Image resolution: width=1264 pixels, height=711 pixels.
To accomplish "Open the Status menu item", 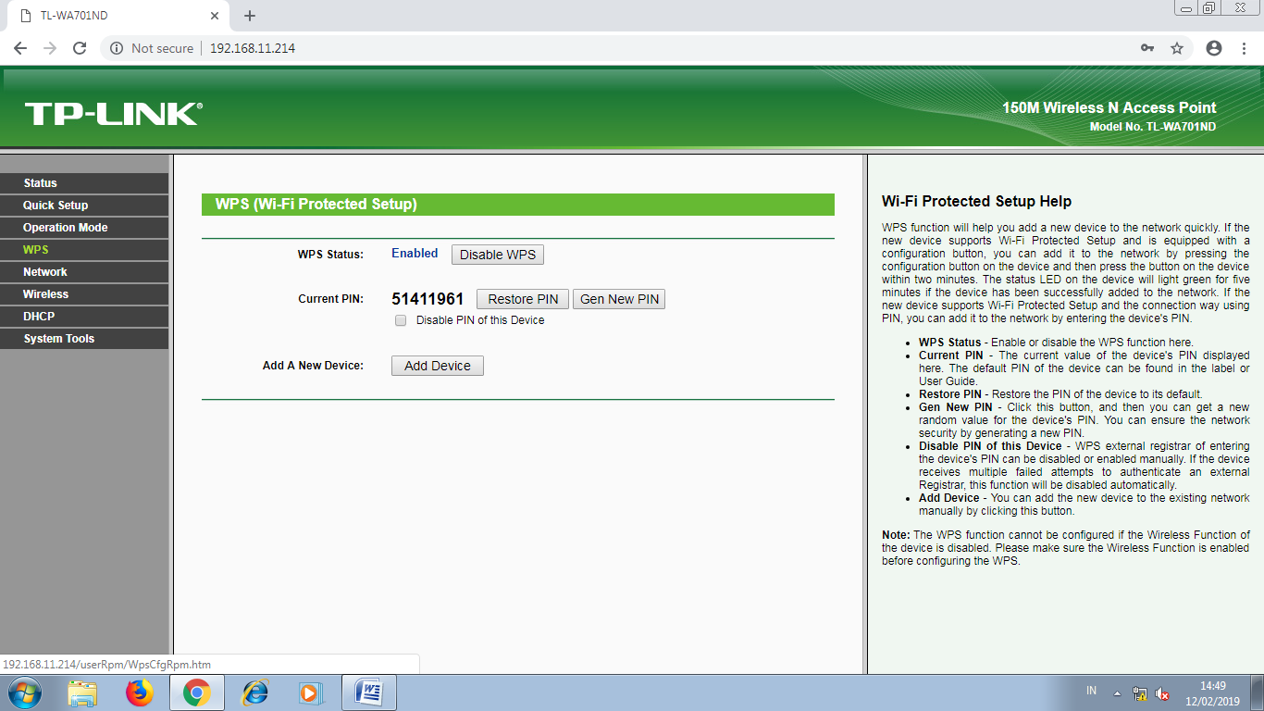I will tap(84, 183).
